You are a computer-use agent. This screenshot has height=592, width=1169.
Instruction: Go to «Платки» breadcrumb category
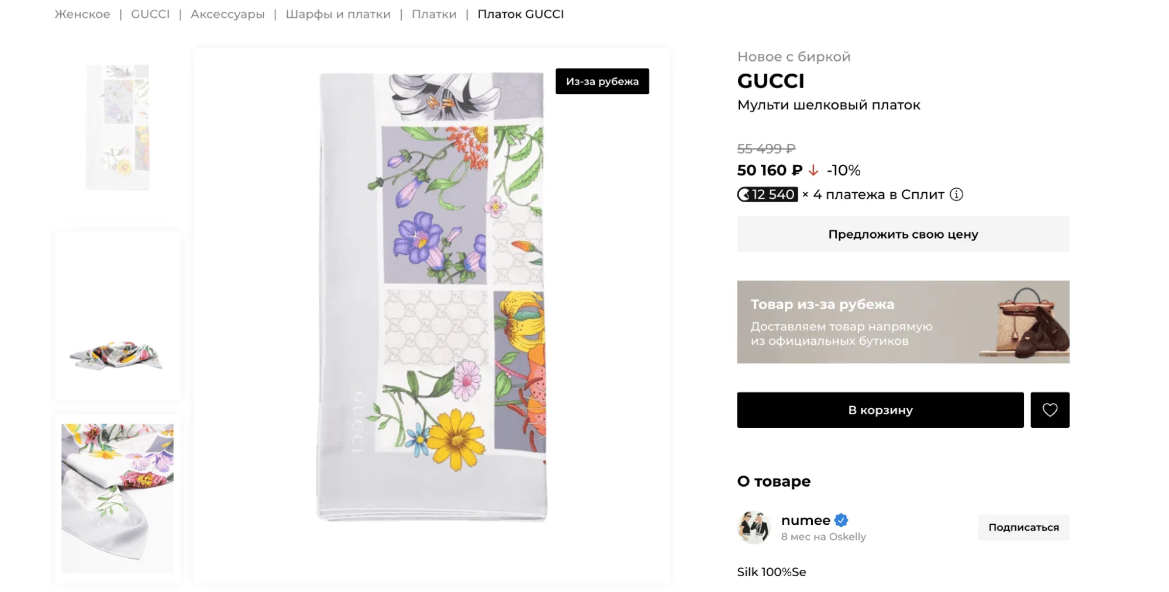[434, 14]
